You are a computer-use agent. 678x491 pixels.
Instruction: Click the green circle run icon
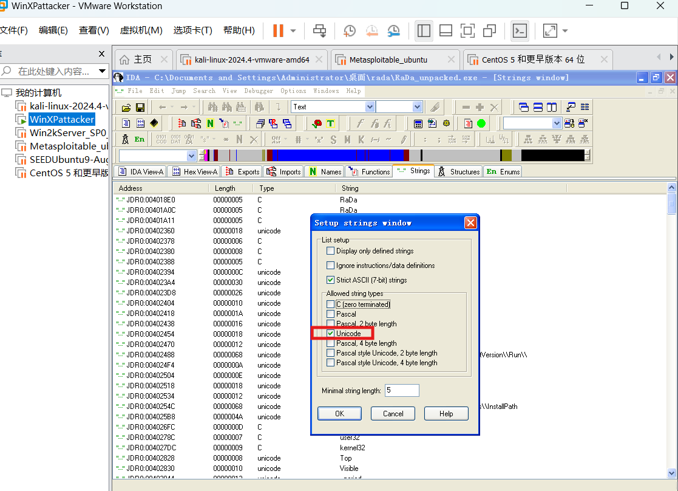481,123
